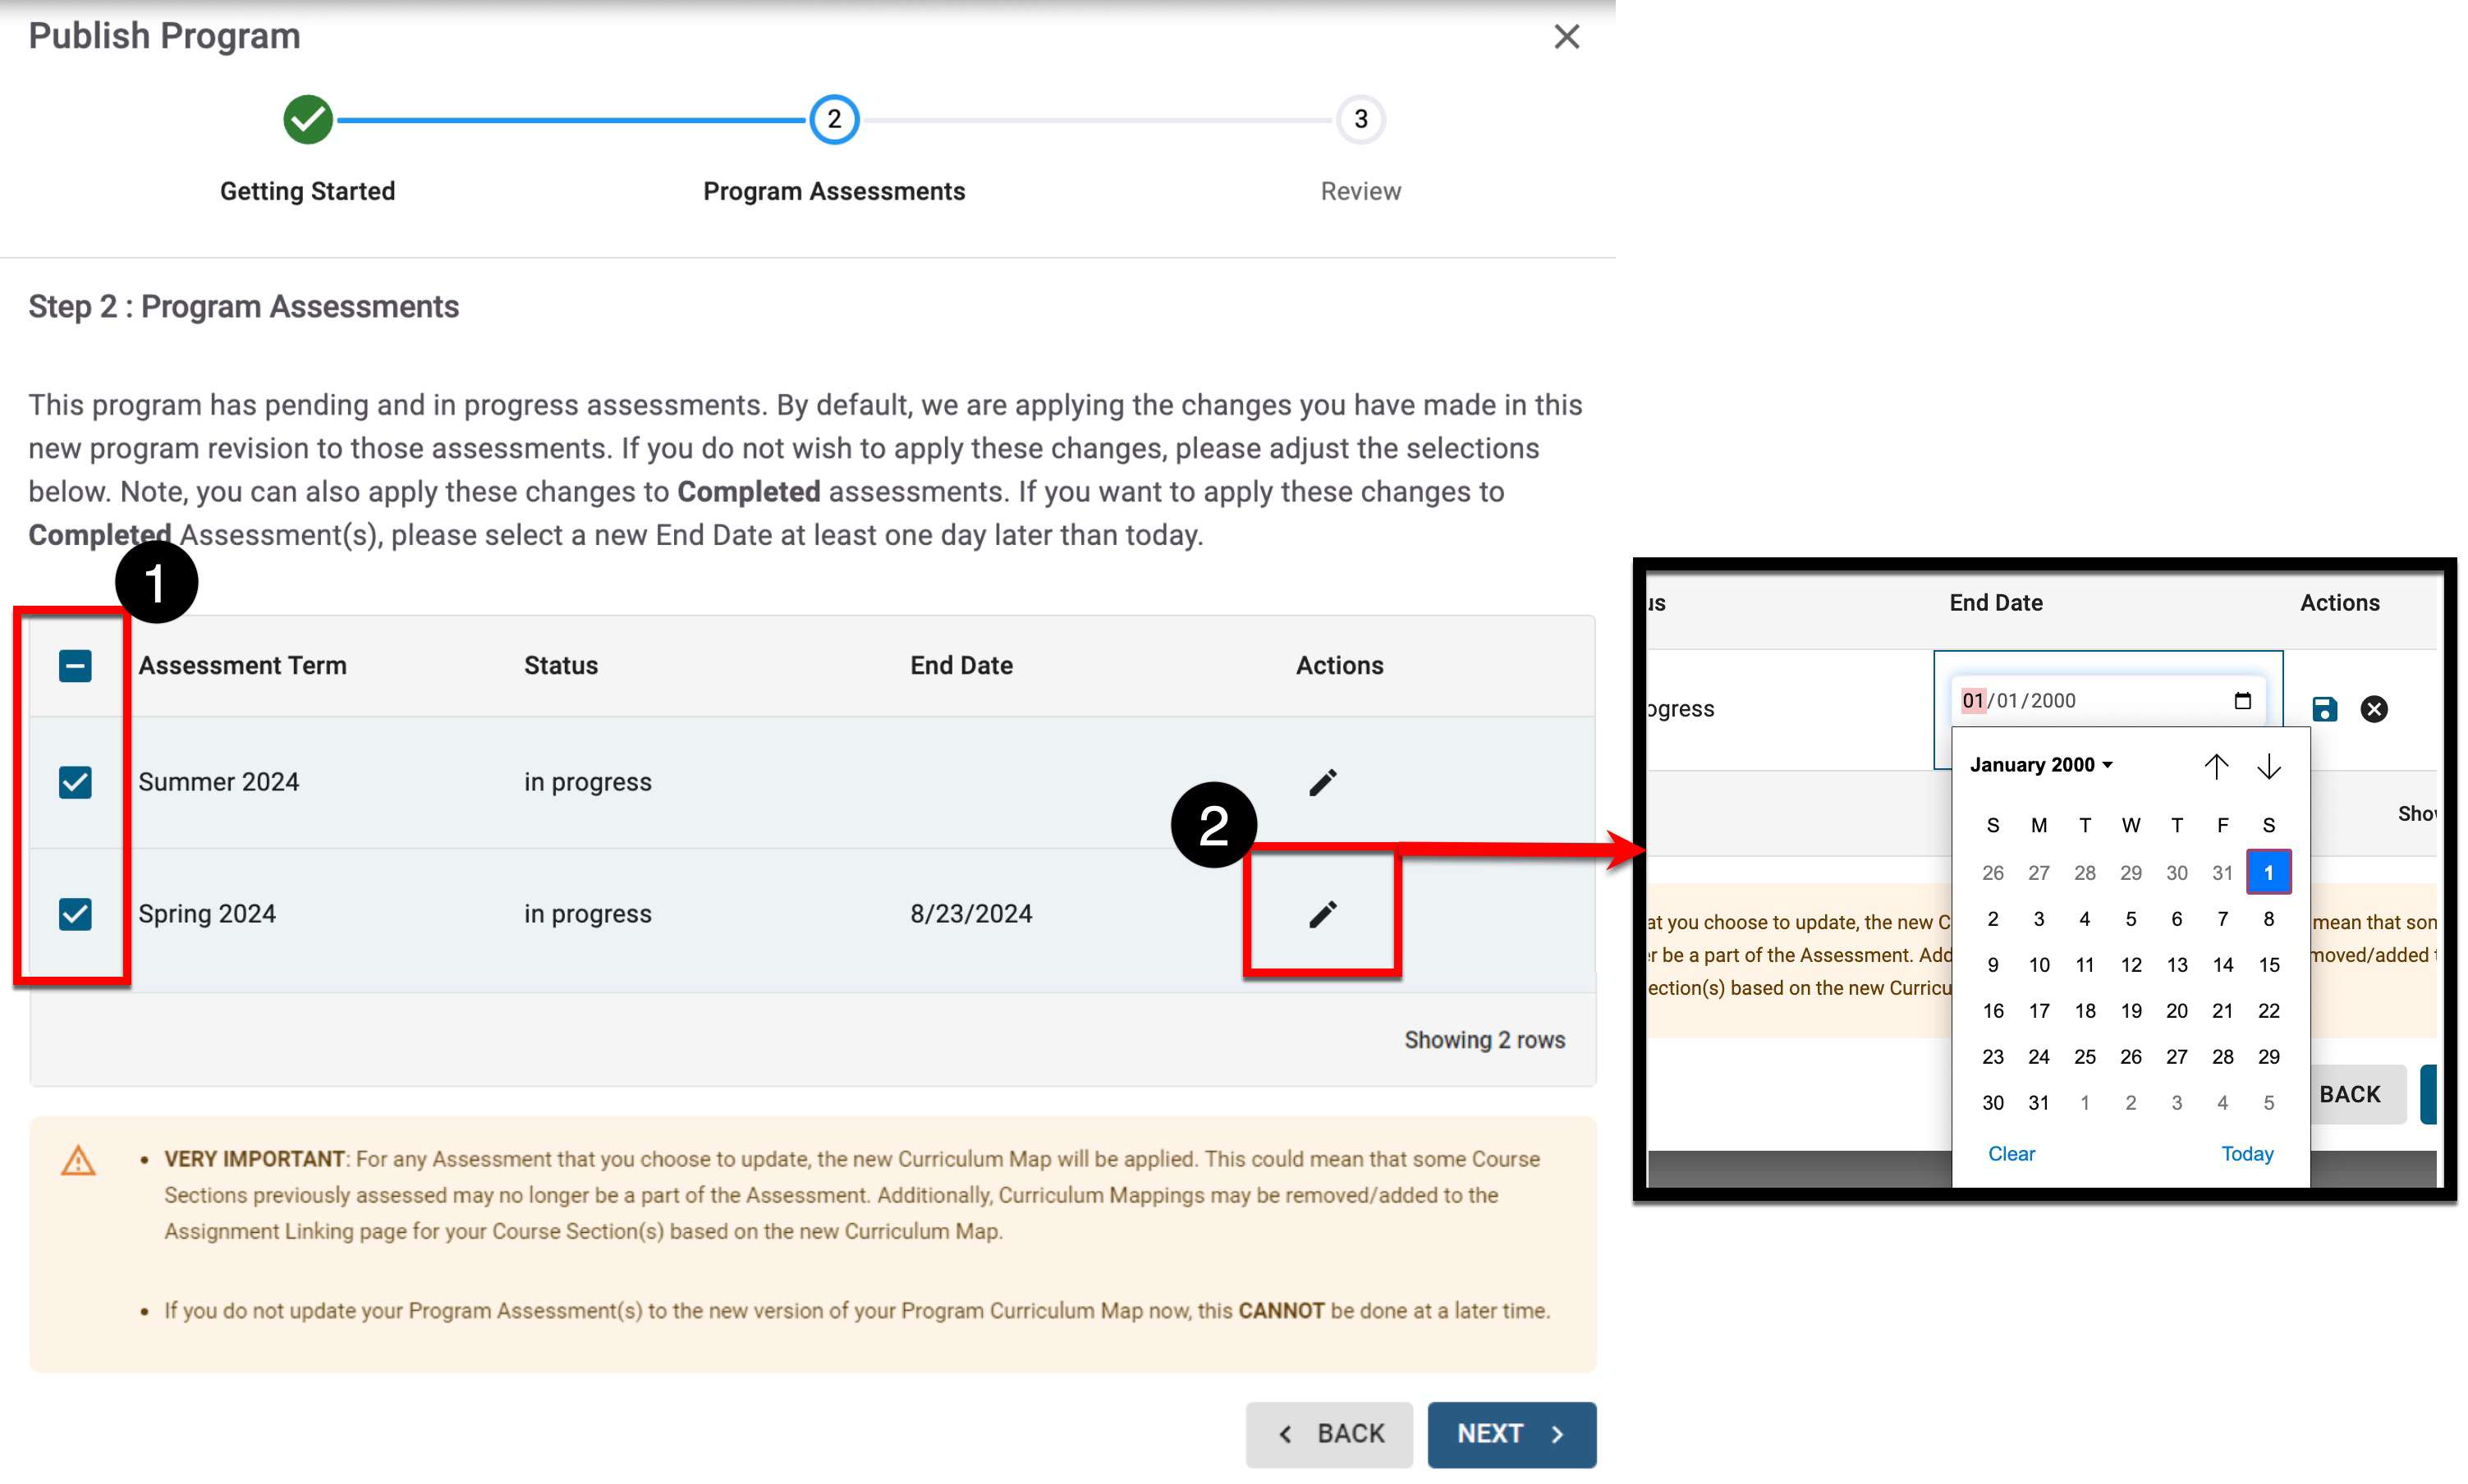Go to next month with down arrow

(x=2268, y=766)
